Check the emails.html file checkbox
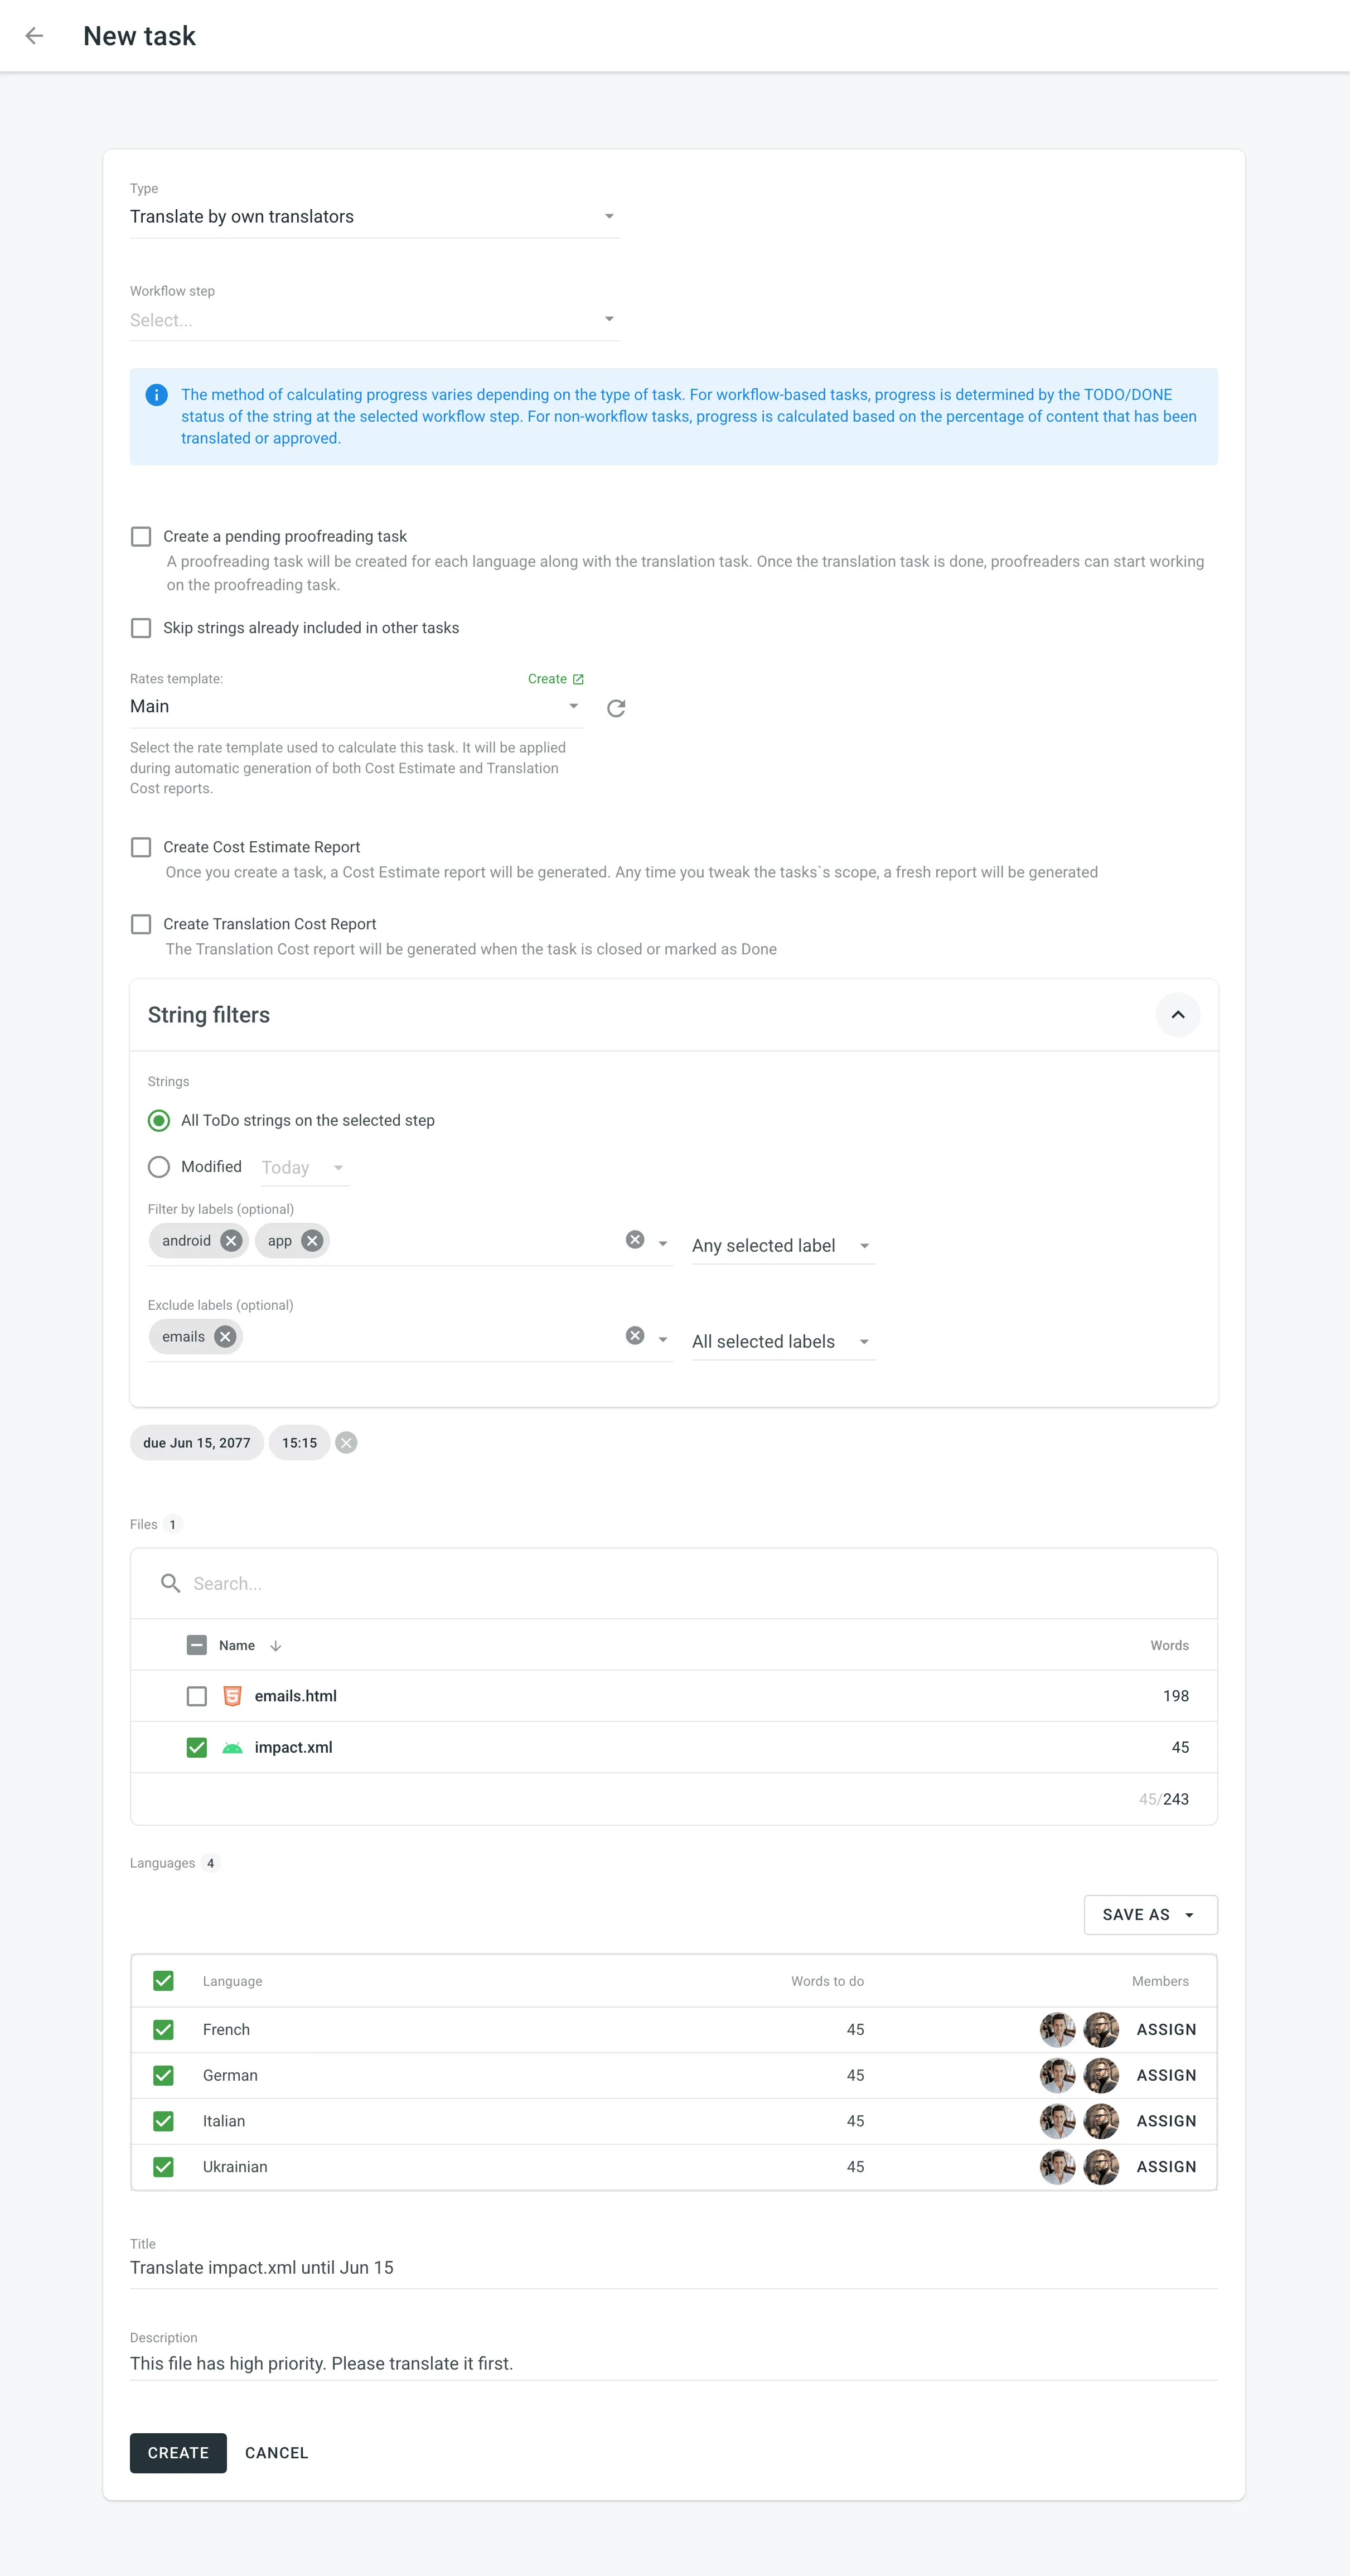1350x2576 pixels. [x=196, y=1695]
